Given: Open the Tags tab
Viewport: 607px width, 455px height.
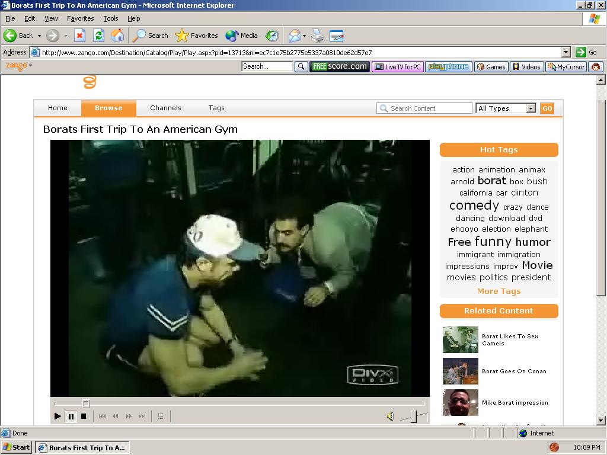Looking at the screenshot, I should (x=216, y=108).
